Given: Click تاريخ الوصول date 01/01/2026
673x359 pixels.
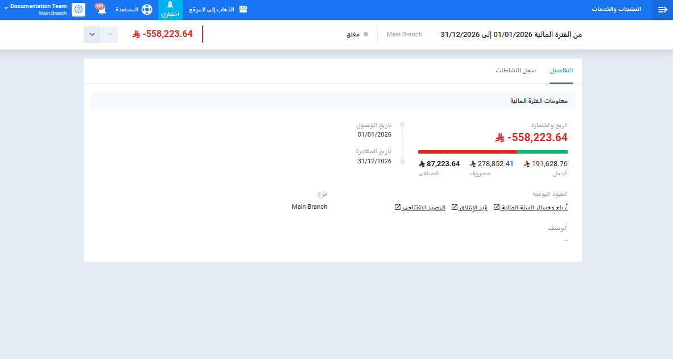Looking at the screenshot, I should click(374, 134).
